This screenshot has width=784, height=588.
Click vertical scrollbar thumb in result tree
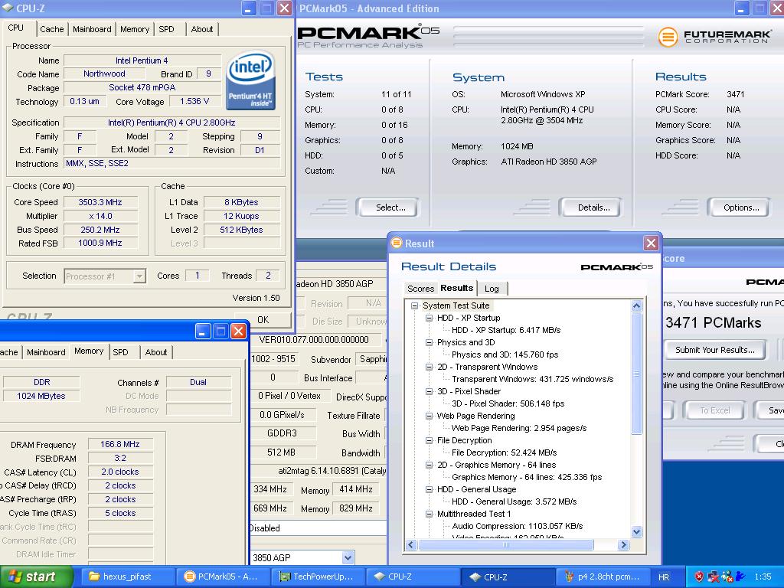pos(636,373)
